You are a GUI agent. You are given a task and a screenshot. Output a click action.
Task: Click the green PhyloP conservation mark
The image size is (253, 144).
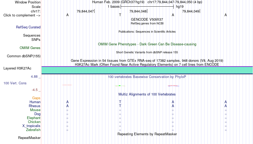pyautogui.click(x=120, y=86)
